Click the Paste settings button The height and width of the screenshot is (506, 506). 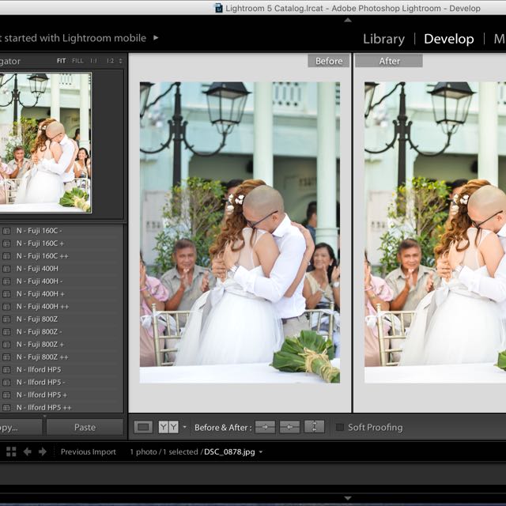coord(85,427)
